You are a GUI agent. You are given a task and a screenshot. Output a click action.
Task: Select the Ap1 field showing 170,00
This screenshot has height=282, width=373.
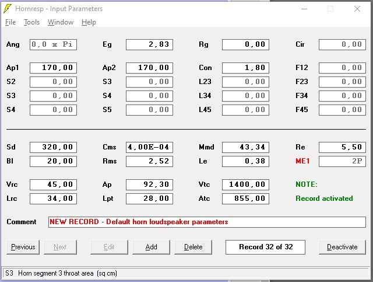coord(53,68)
